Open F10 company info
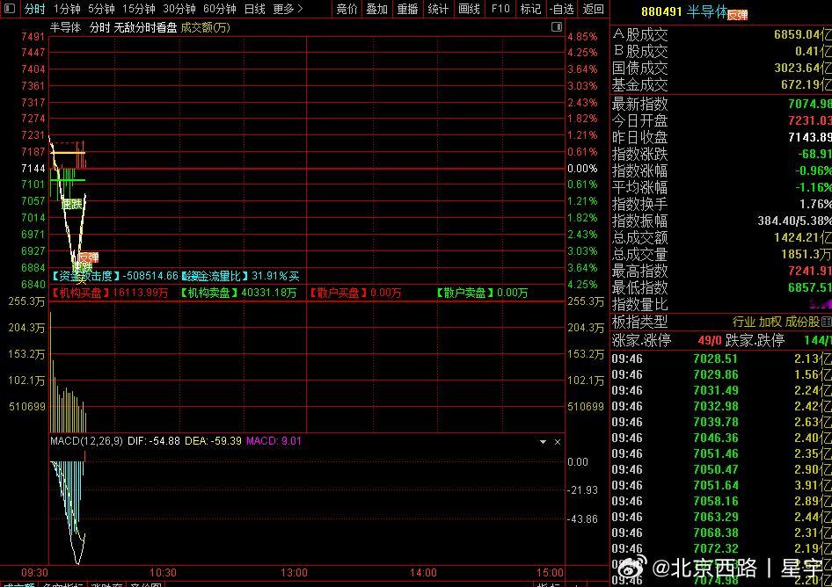The height and width of the screenshot is (587, 832). pyautogui.click(x=500, y=9)
